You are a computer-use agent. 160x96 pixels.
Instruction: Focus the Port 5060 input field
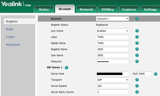click(145, 74)
